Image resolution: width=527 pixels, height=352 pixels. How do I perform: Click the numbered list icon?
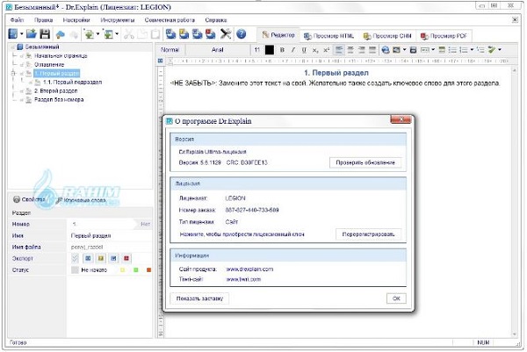[x=464, y=50]
